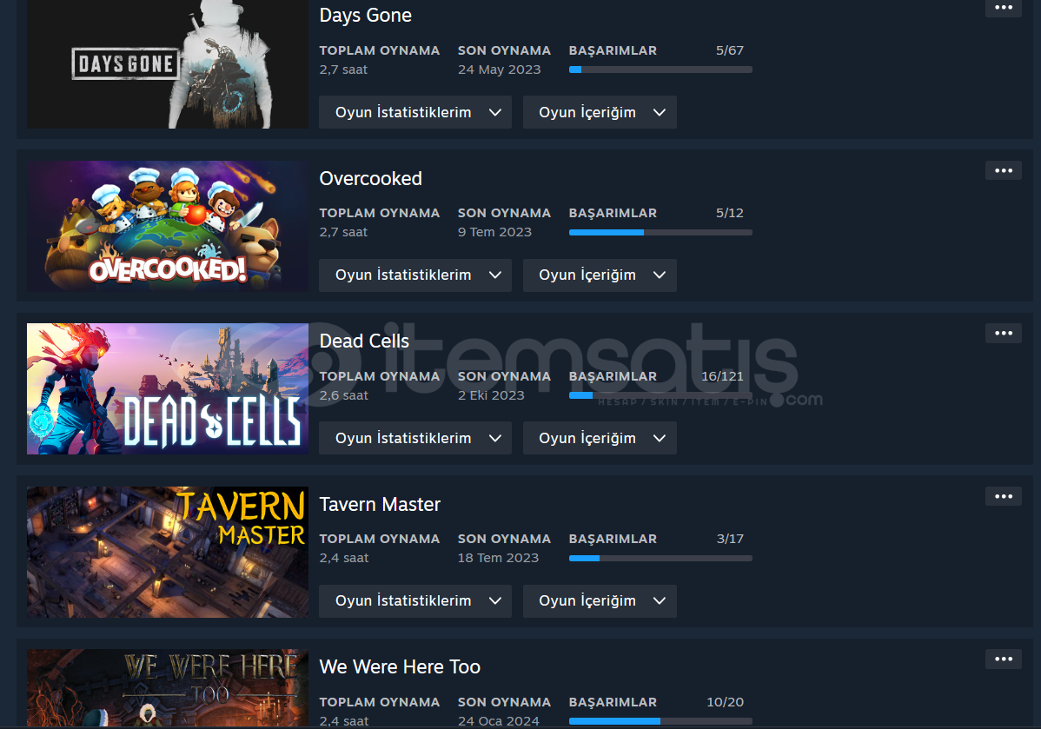
Task: Expand Oyun İçeriğim for Days Gone
Action: (600, 112)
